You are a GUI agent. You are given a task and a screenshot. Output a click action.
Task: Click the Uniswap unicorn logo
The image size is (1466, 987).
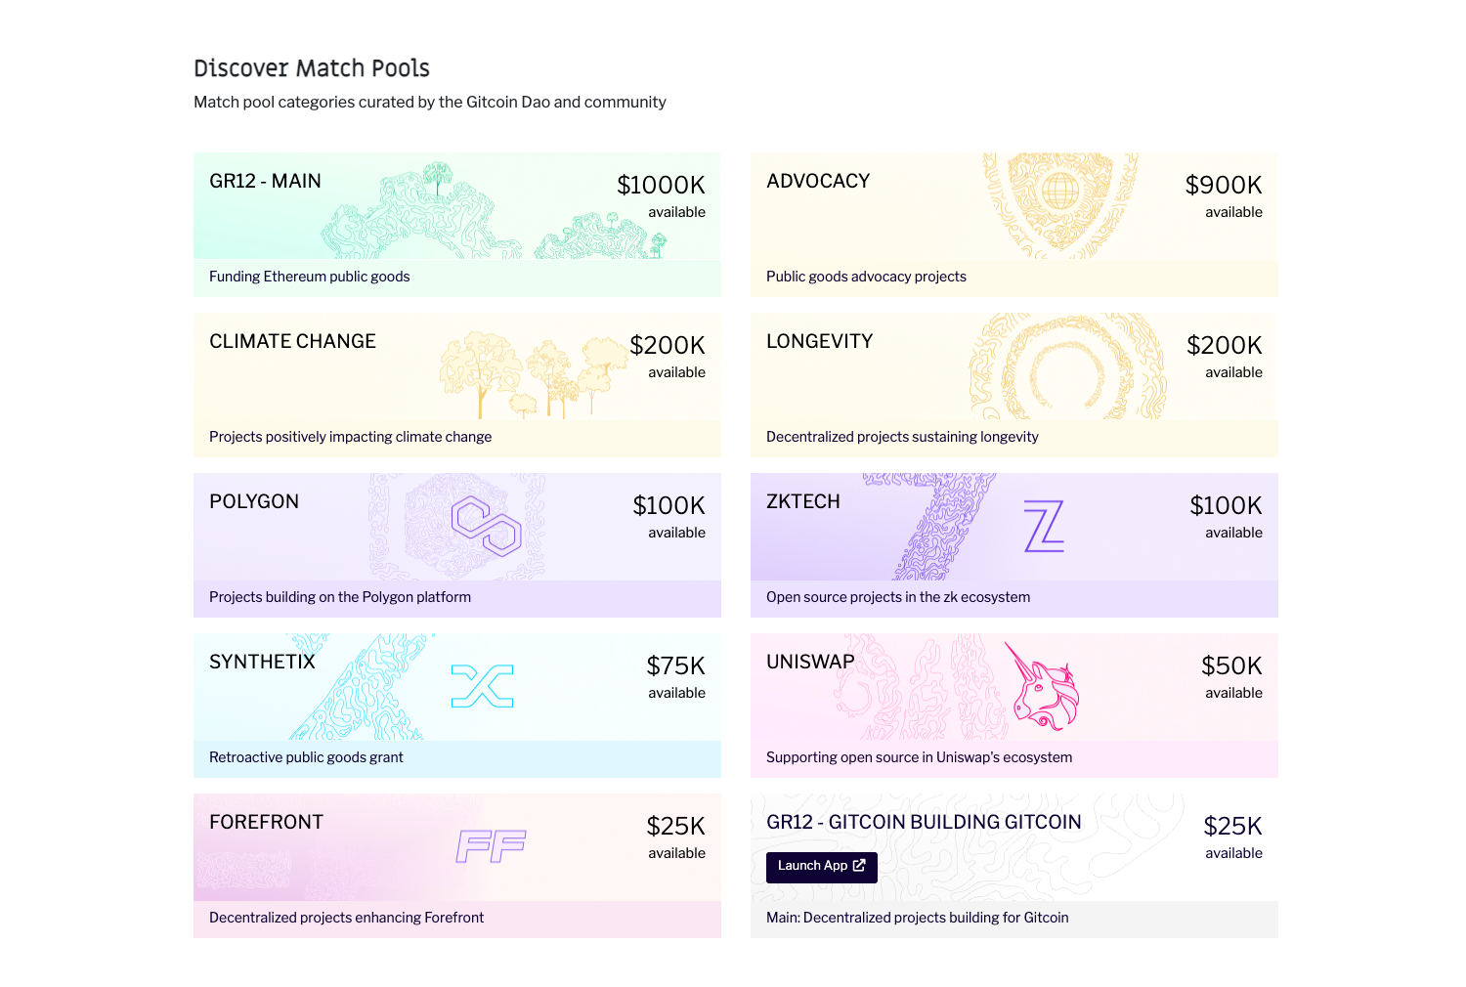tap(1042, 686)
